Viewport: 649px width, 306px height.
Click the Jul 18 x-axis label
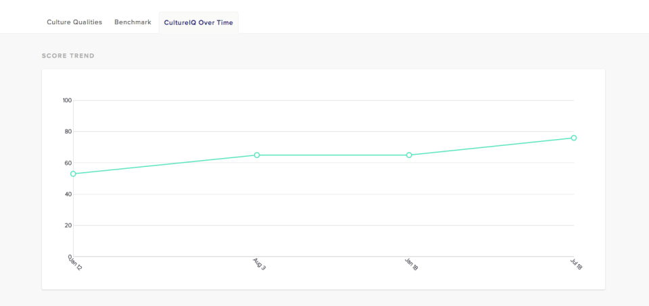point(576,264)
